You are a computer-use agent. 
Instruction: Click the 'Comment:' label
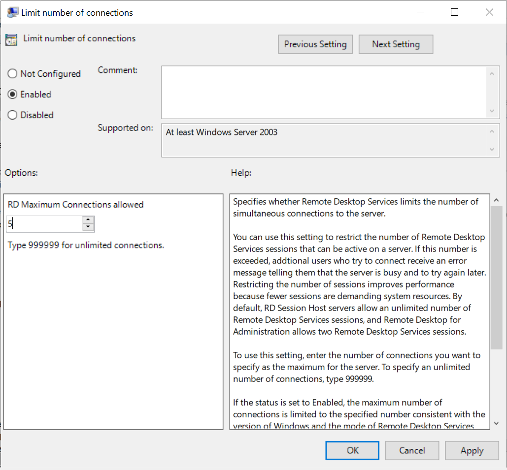tap(118, 70)
